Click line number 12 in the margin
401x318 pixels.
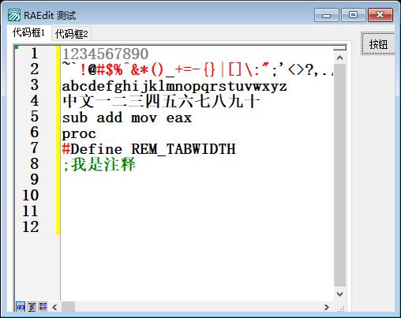(31, 227)
